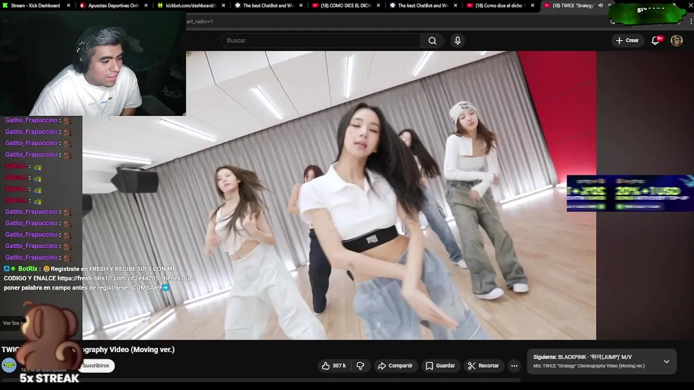This screenshot has width=694, height=390.
Task: Click the tab audio speaker icon on TWICE tab
Action: click(600, 5)
